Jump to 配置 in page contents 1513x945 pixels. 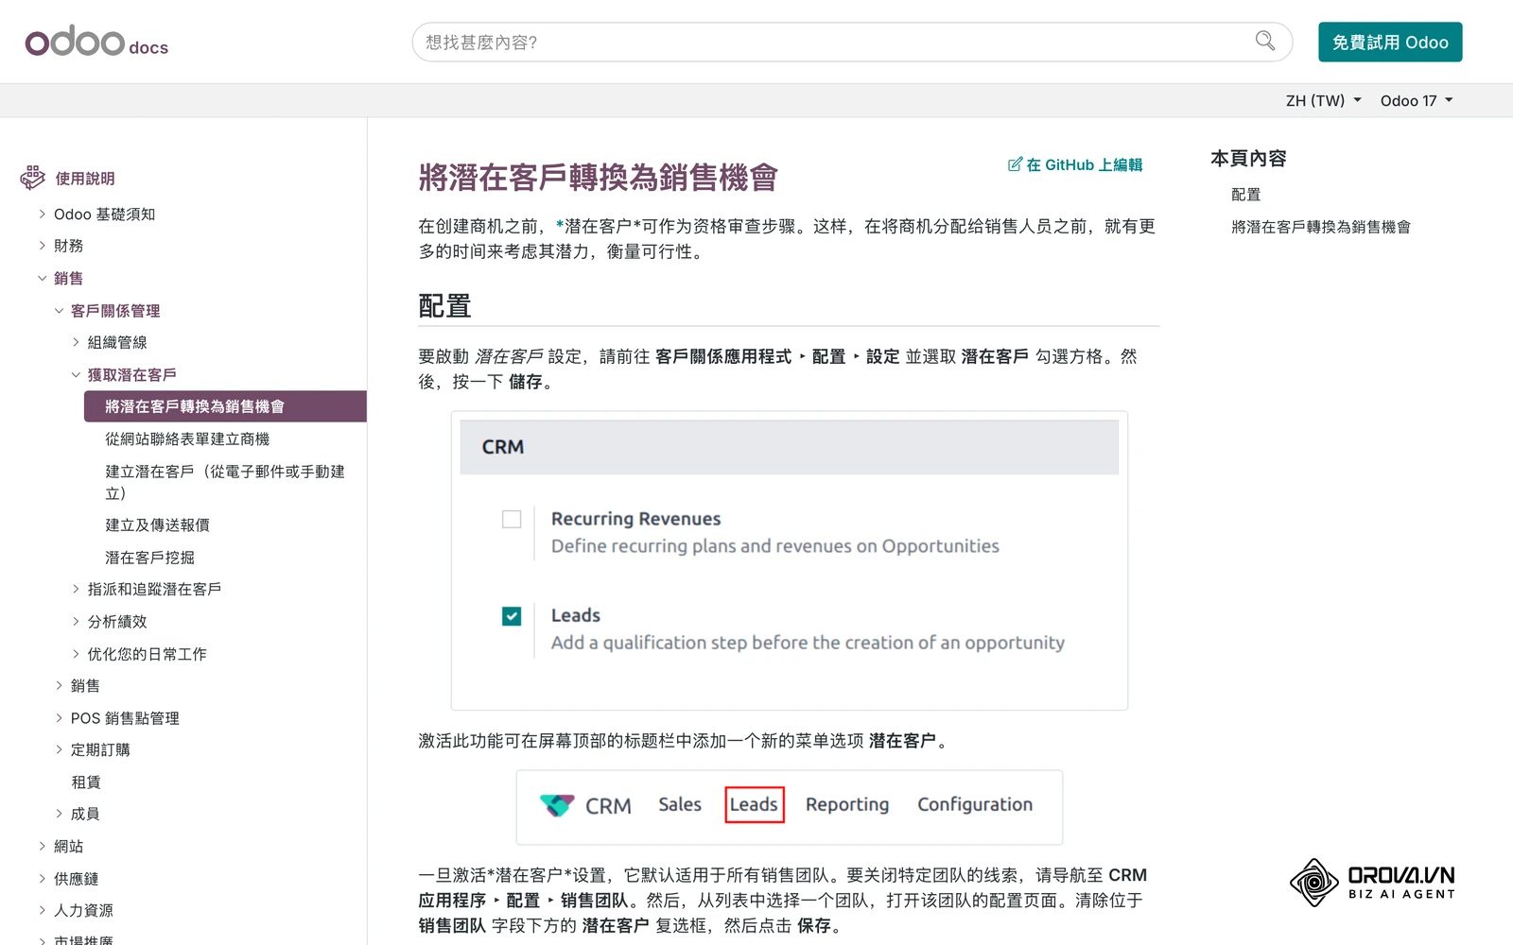tap(1245, 195)
